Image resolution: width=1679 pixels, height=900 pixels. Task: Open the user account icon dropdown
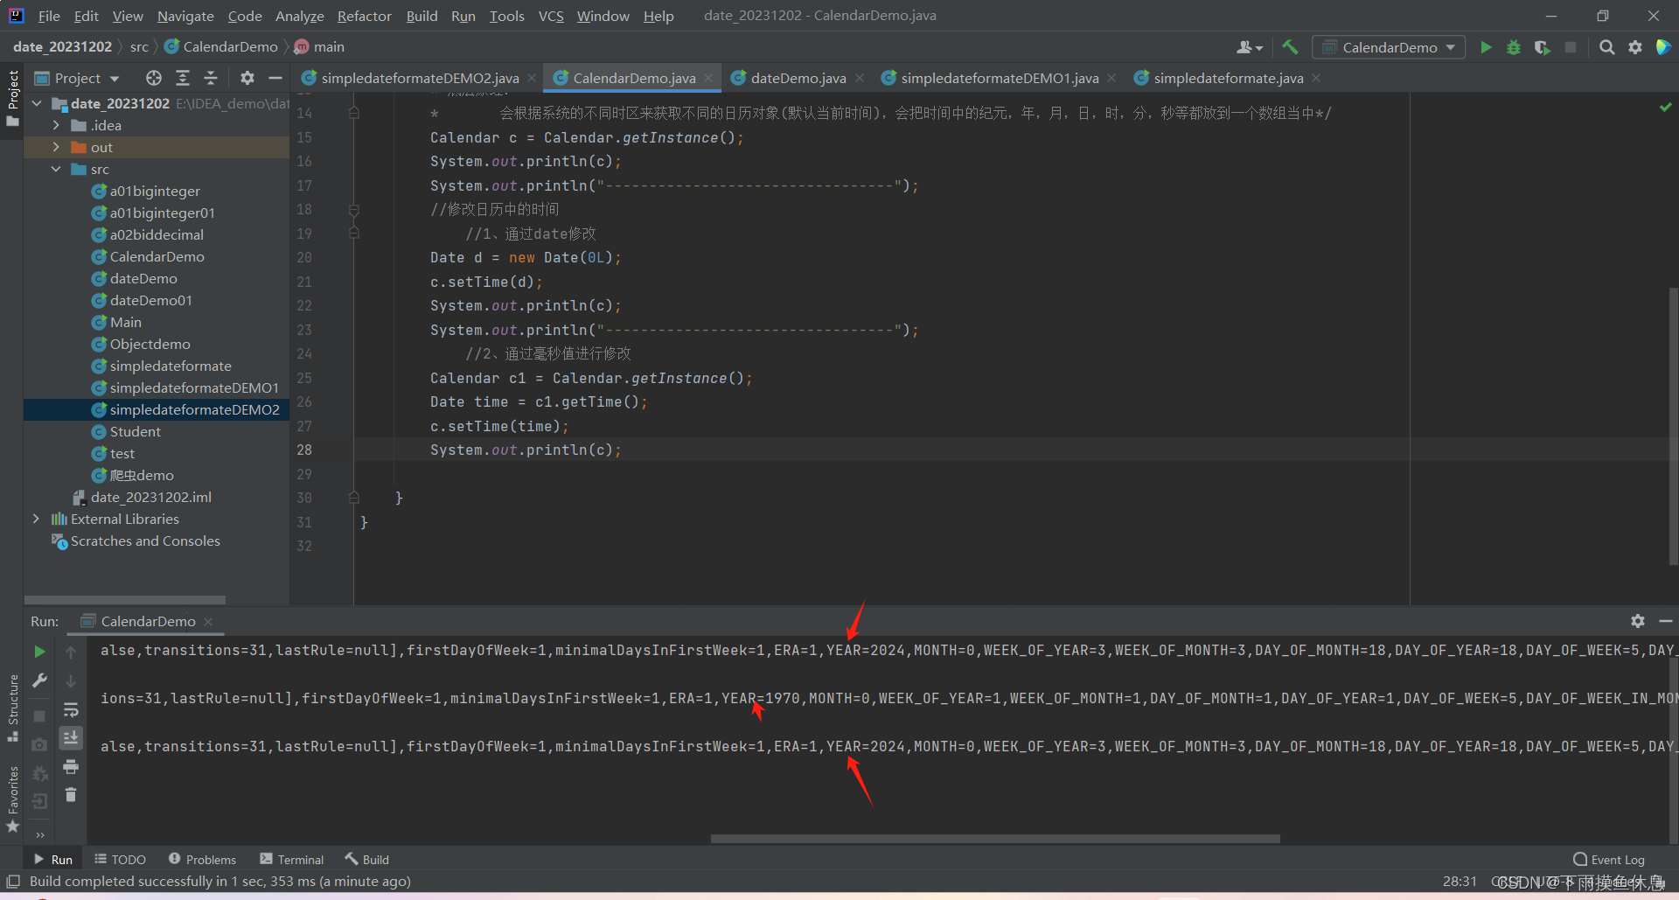(x=1250, y=47)
